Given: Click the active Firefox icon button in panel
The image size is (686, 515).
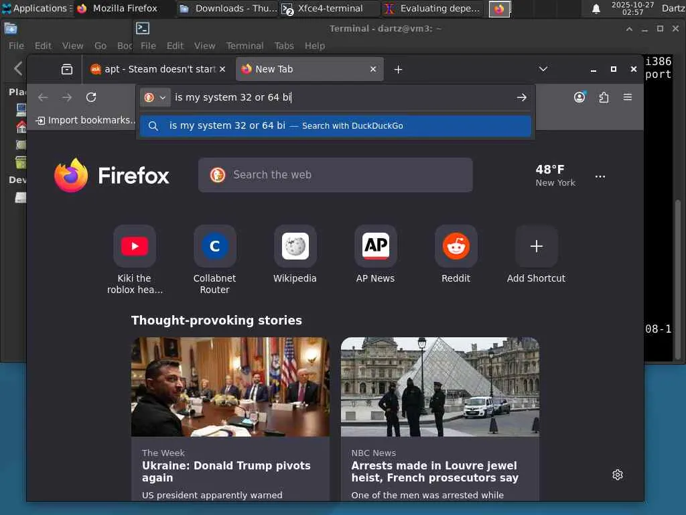Looking at the screenshot, I should tap(499, 9).
